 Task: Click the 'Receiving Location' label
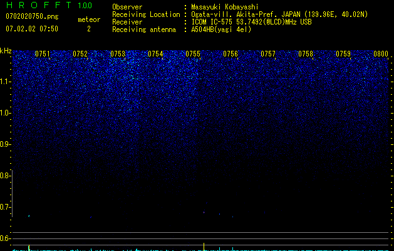(x=146, y=14)
